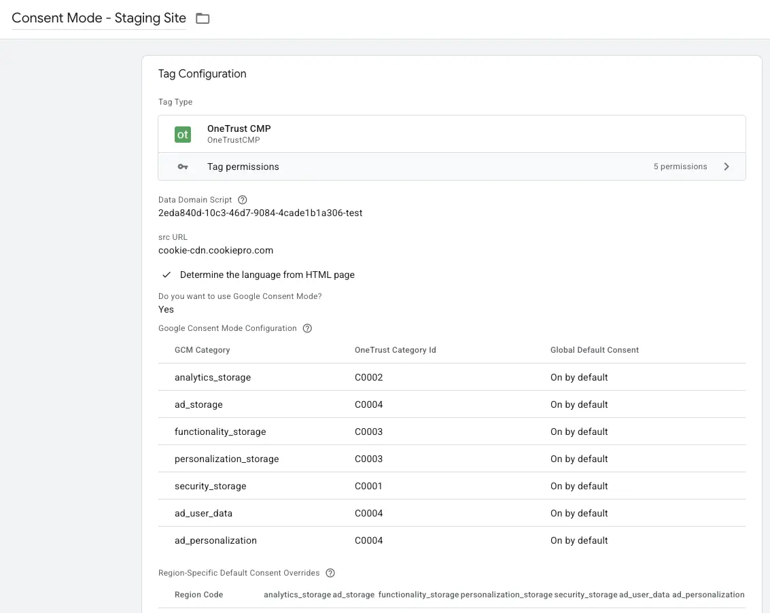Viewport: 770px width, 613px height.
Task: Click the src URL value cookie-cdn.cookiepro.com
Action: pyautogui.click(x=215, y=251)
